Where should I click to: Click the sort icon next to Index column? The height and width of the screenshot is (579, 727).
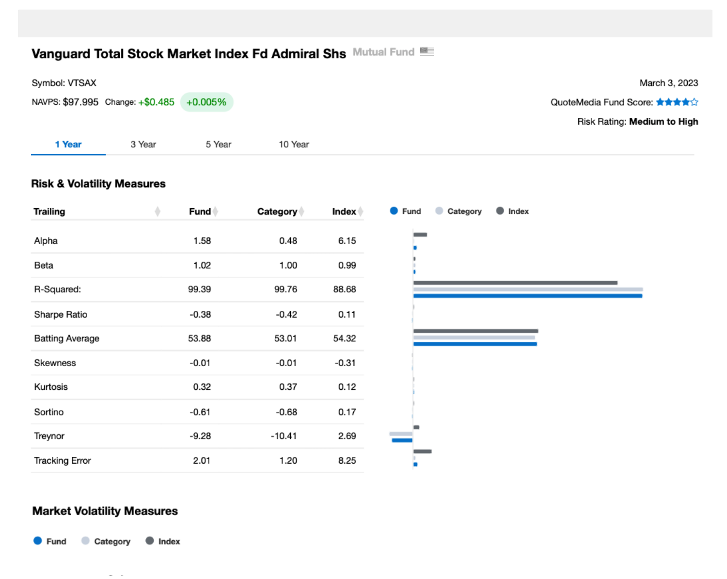[361, 211]
